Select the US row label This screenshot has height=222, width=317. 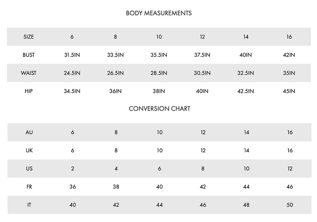click(x=29, y=169)
